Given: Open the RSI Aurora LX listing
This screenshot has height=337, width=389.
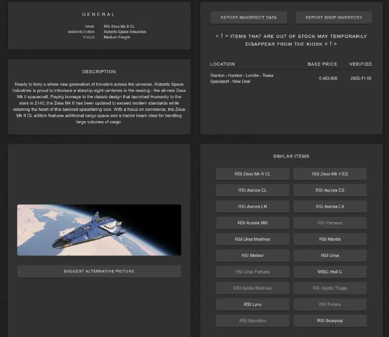Looking at the screenshot, I should click(x=330, y=206).
